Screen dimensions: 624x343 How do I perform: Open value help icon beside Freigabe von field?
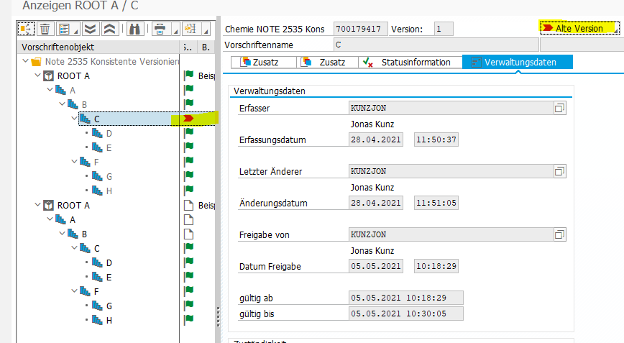560,234
